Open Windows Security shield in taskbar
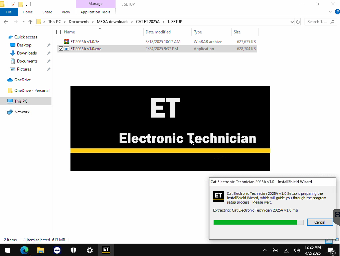Image resolution: width=340 pixels, height=256 pixels. (x=73, y=250)
